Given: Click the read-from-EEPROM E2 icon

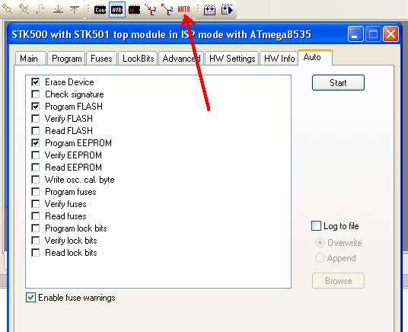Looking at the screenshot, I should (167, 10).
